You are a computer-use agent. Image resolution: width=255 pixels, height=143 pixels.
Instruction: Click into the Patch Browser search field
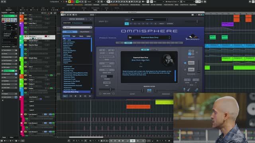[x=77, y=27]
